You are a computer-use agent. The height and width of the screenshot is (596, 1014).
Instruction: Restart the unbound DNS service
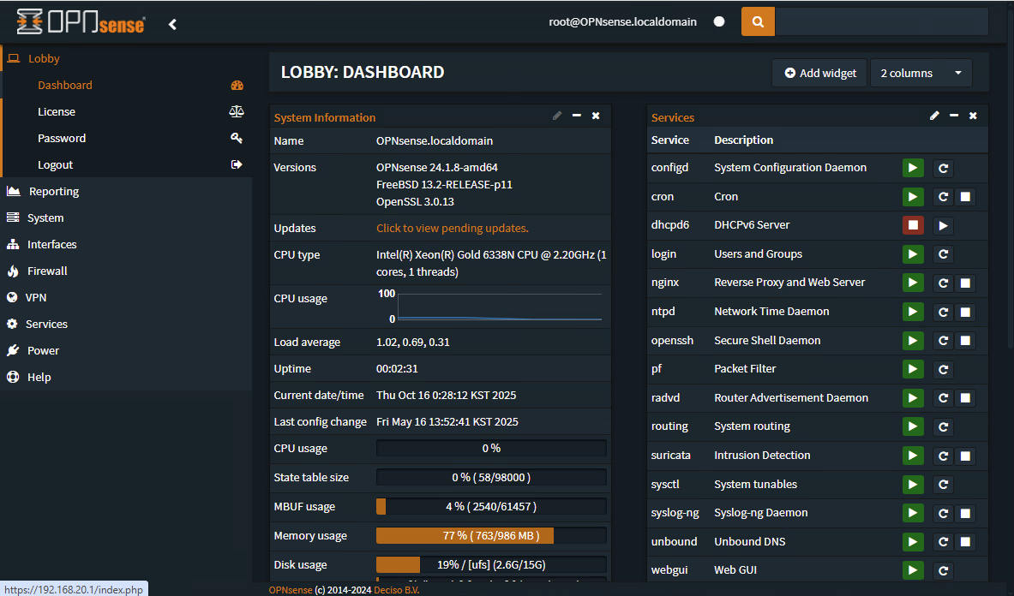pyautogui.click(x=943, y=542)
